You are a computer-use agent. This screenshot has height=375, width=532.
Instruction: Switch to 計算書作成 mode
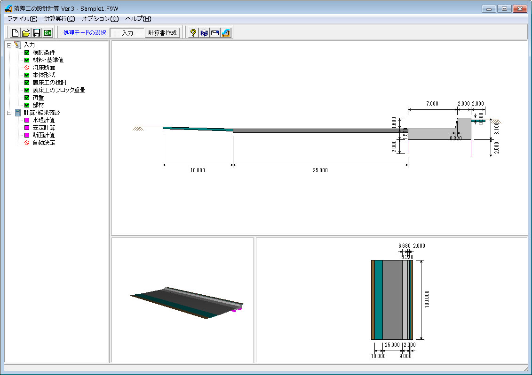163,33
